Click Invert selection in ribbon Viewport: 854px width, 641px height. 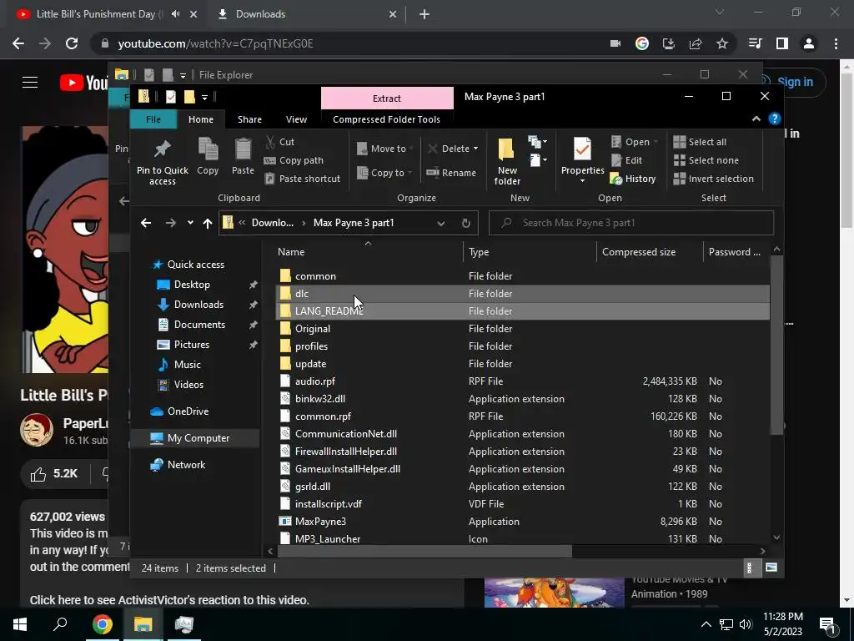click(714, 179)
